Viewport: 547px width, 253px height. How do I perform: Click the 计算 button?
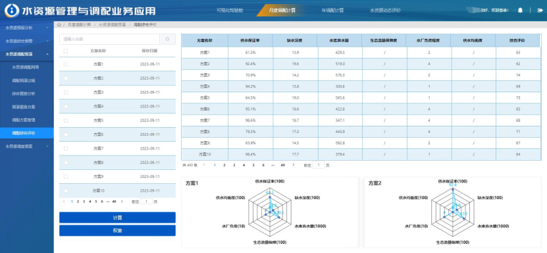pos(117,217)
